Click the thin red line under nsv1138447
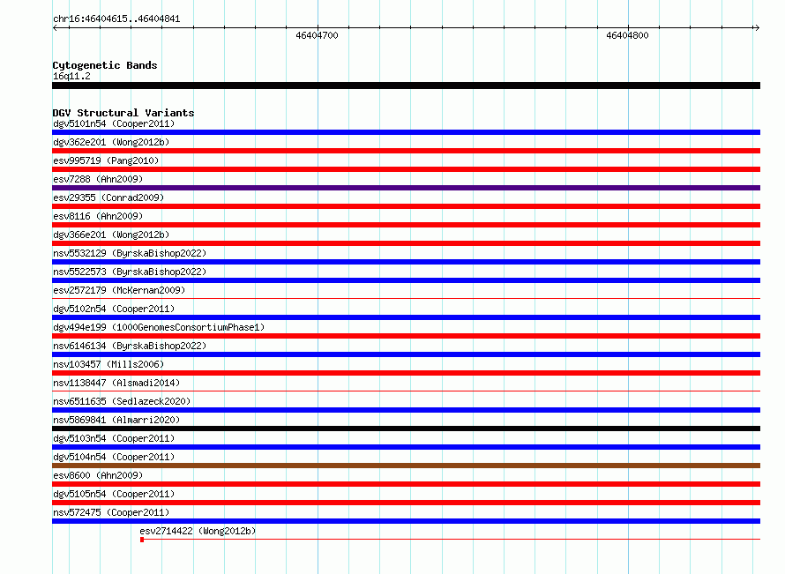This screenshot has width=785, height=574. click(x=406, y=391)
